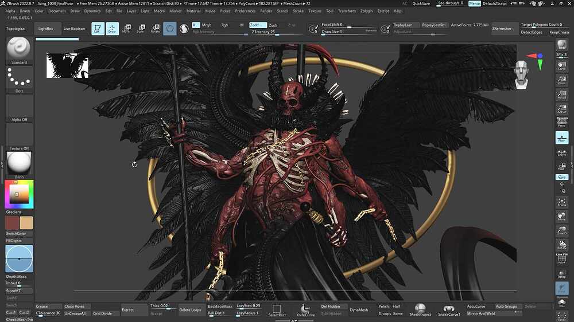Click the Scroll canvas icon
Screen dimensions: 574x322
pos(561,66)
